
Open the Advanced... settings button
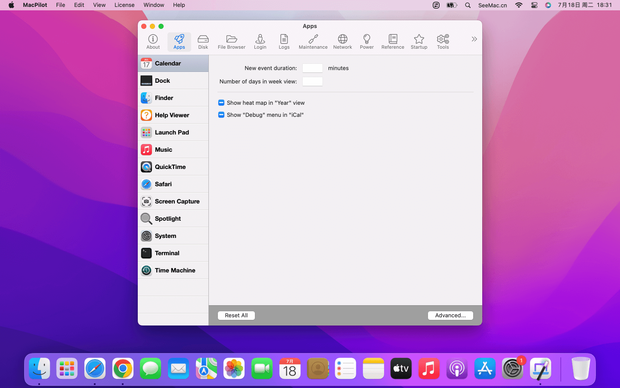coord(450,316)
